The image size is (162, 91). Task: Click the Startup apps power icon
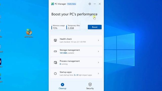55,74
